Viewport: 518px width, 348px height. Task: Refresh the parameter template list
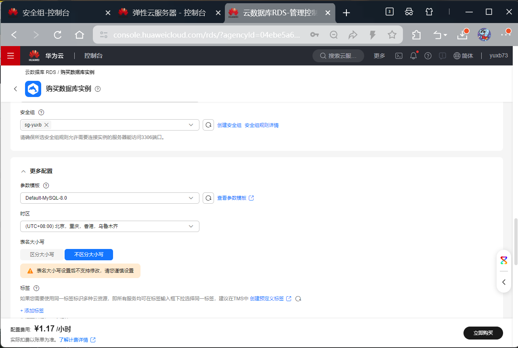click(208, 198)
